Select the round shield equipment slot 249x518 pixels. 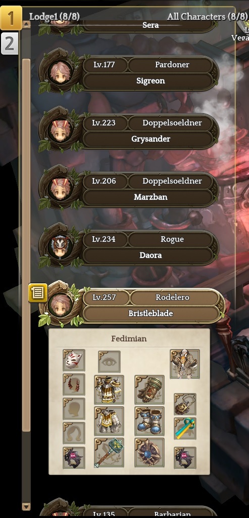tap(150, 453)
